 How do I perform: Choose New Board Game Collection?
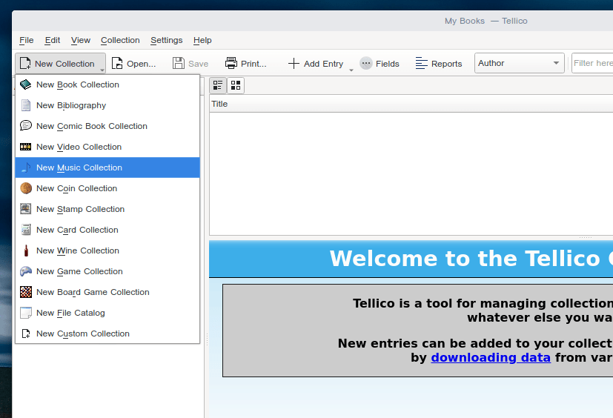pos(107,292)
